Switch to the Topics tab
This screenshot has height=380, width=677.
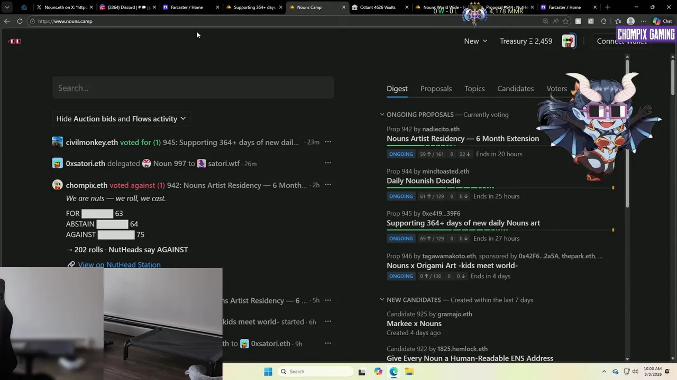[474, 89]
